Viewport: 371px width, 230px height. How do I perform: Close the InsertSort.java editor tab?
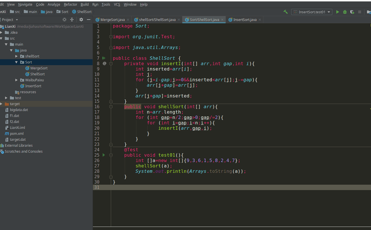[260, 20]
